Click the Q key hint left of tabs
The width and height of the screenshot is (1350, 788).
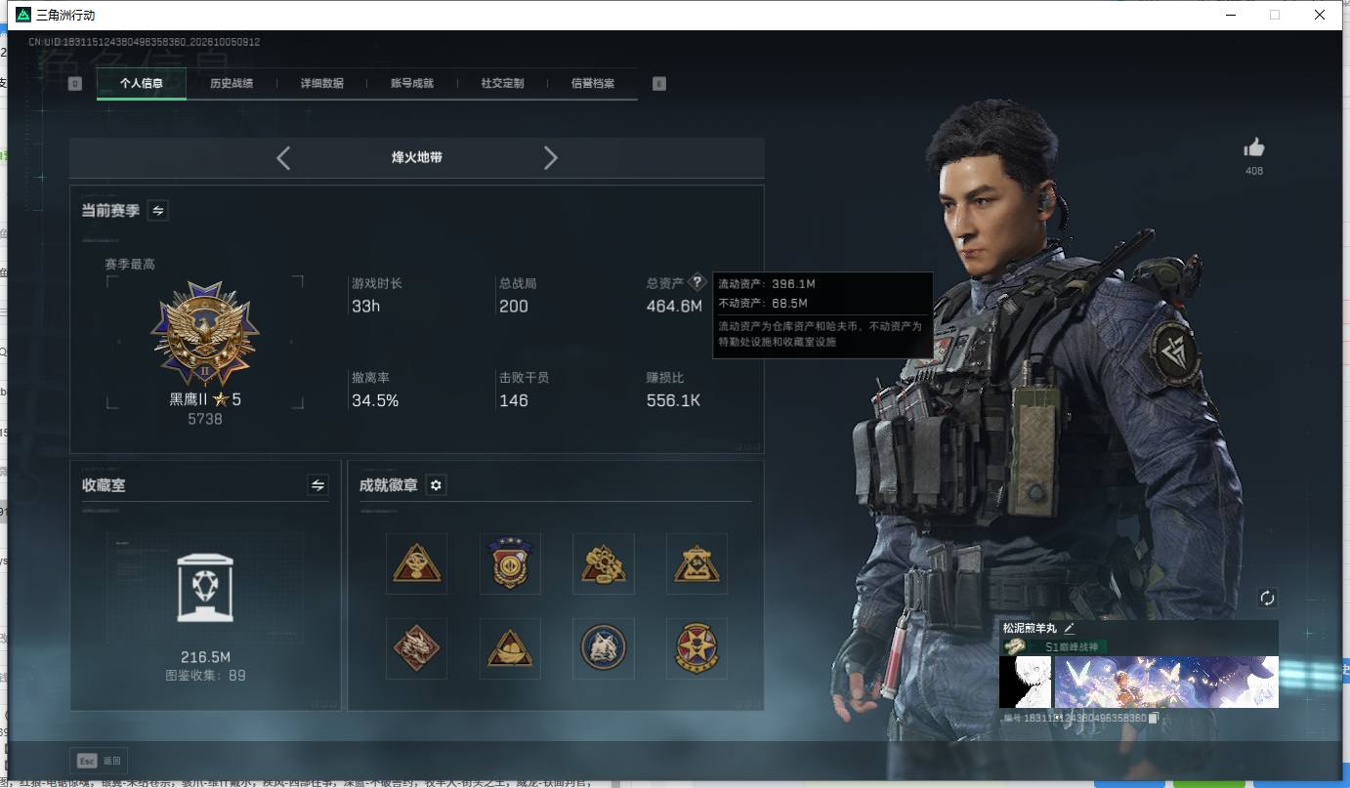click(x=75, y=84)
